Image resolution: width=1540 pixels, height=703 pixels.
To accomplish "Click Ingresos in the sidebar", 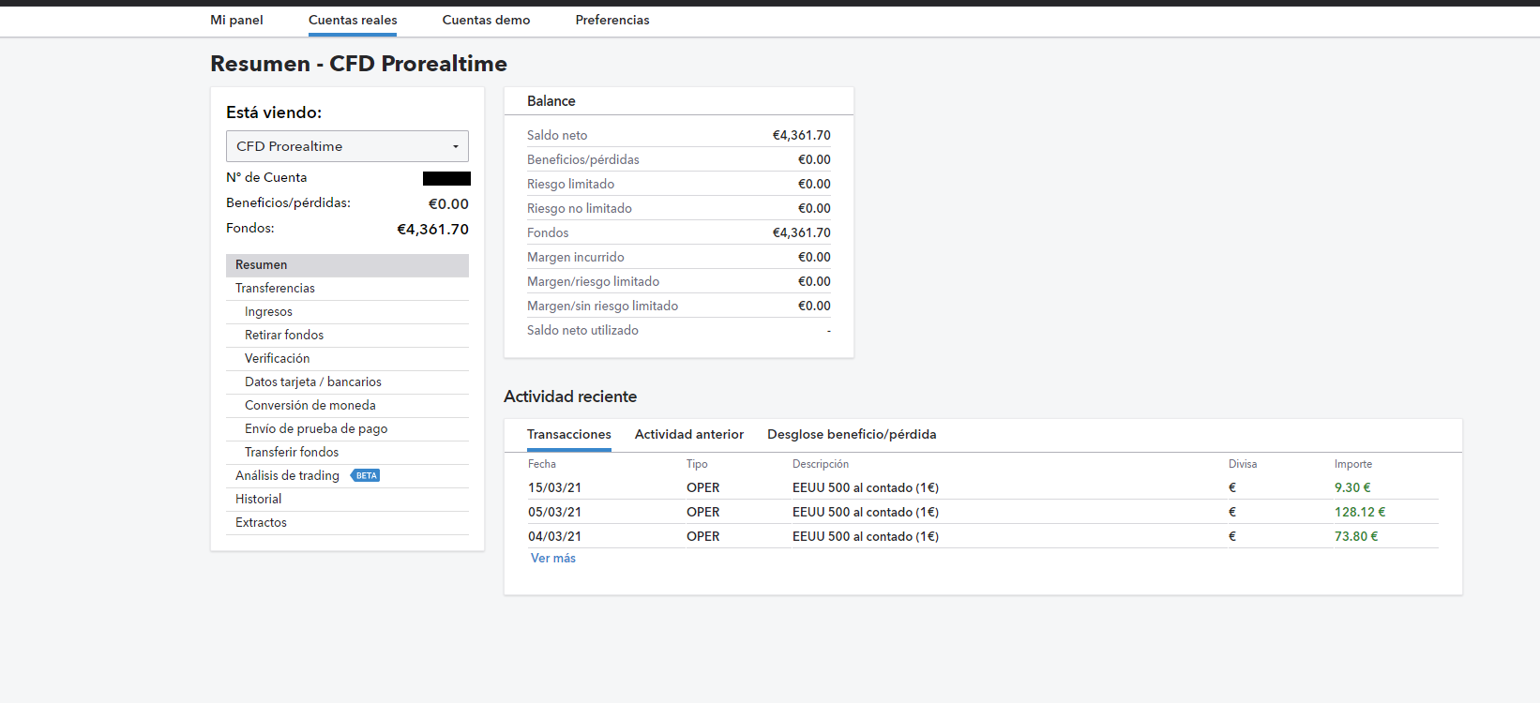I will tap(268, 312).
